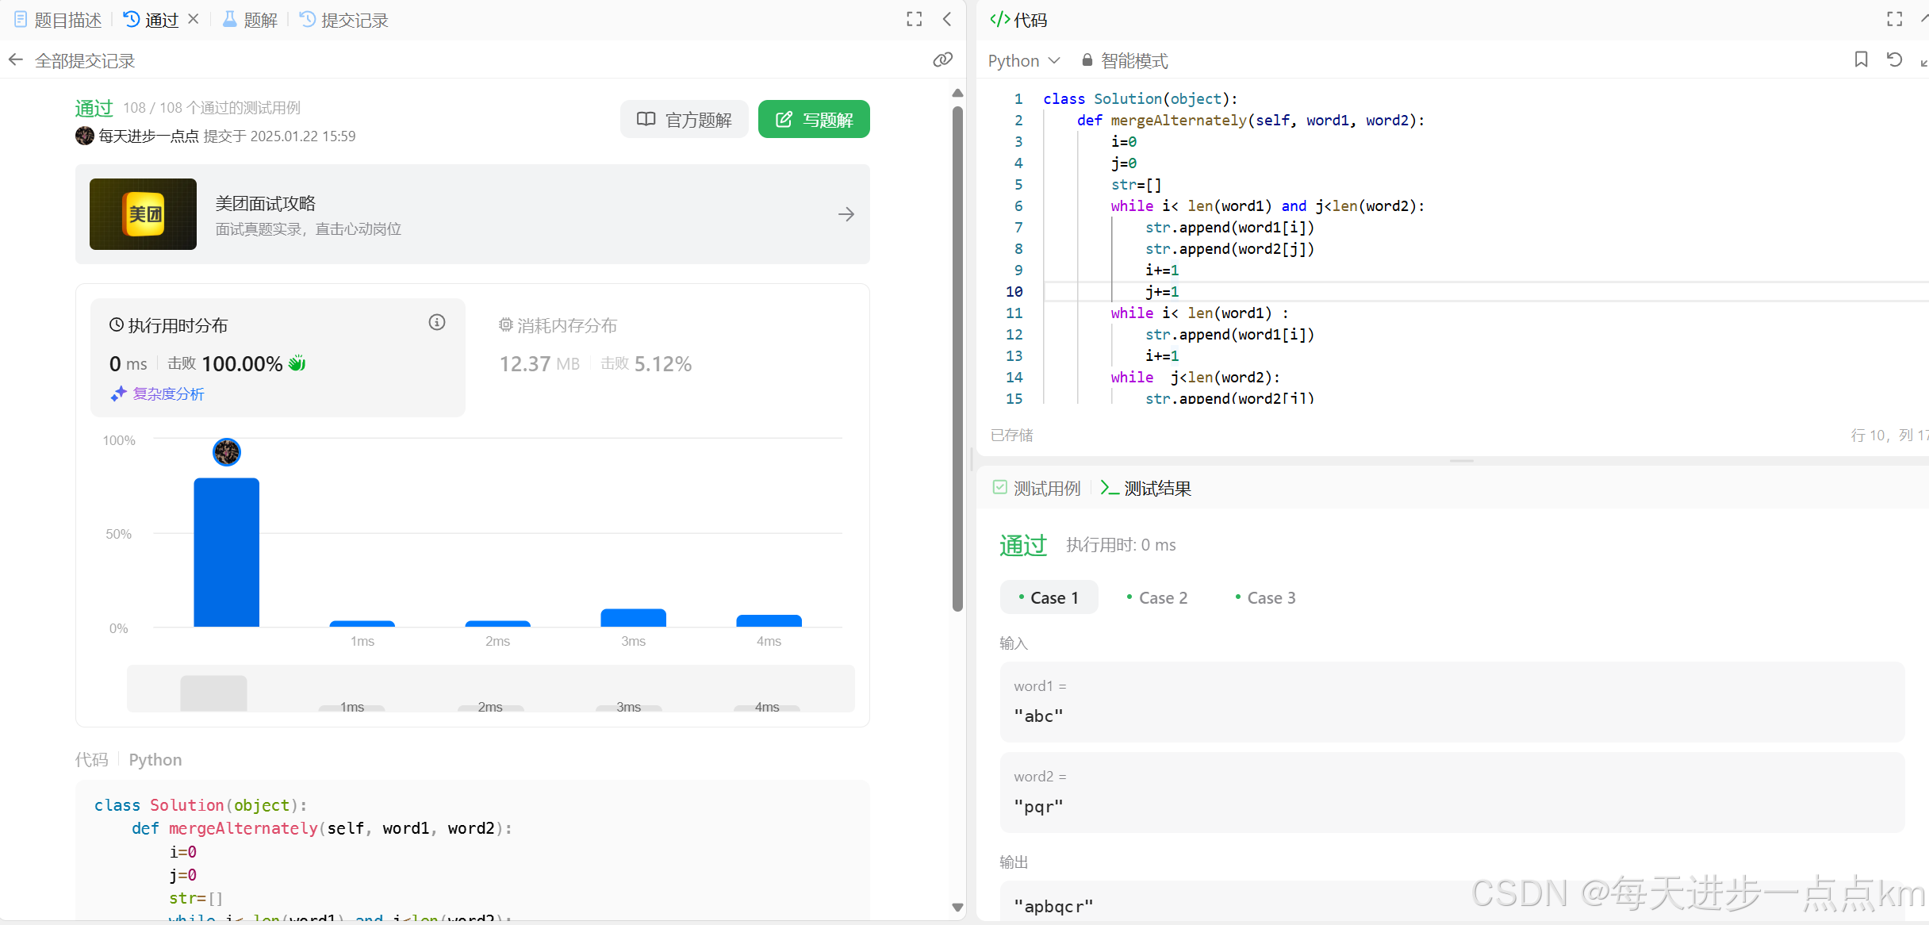Show the 消耗内存分布 memory distribution
Screen dimensions: 1929x925
558,325
